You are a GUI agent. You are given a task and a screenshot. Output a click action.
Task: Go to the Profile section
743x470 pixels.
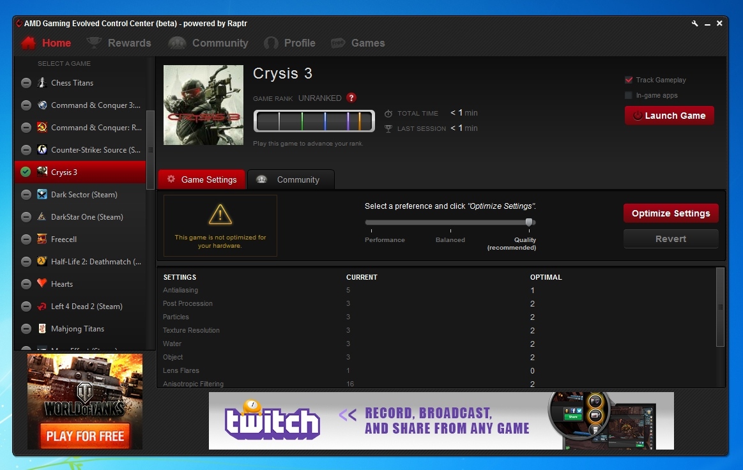(300, 43)
